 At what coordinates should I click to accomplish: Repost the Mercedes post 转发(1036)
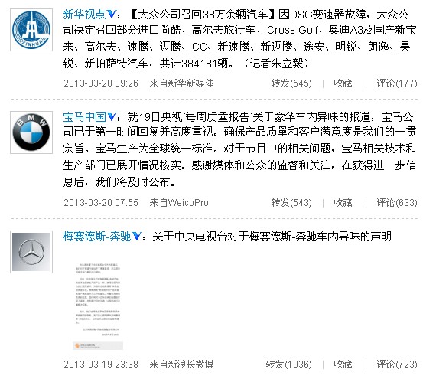(x=288, y=364)
